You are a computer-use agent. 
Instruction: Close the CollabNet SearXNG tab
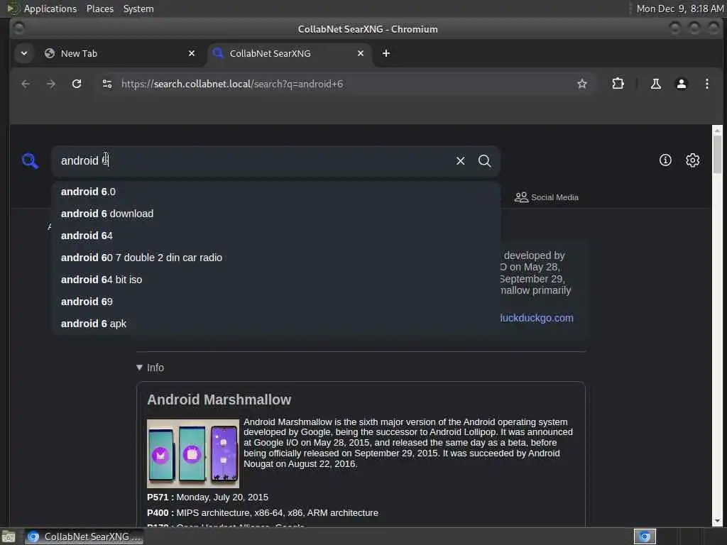tap(360, 53)
